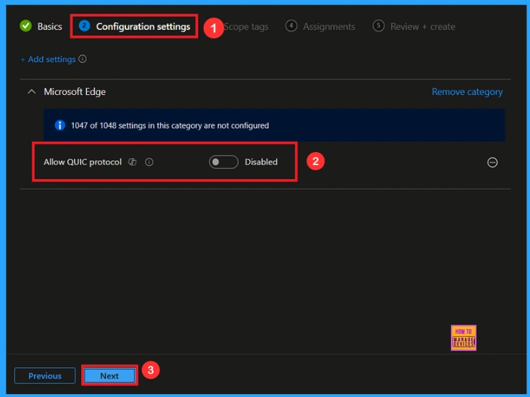Click the Previous button
Image resolution: width=530 pixels, height=397 pixels.
pos(45,376)
